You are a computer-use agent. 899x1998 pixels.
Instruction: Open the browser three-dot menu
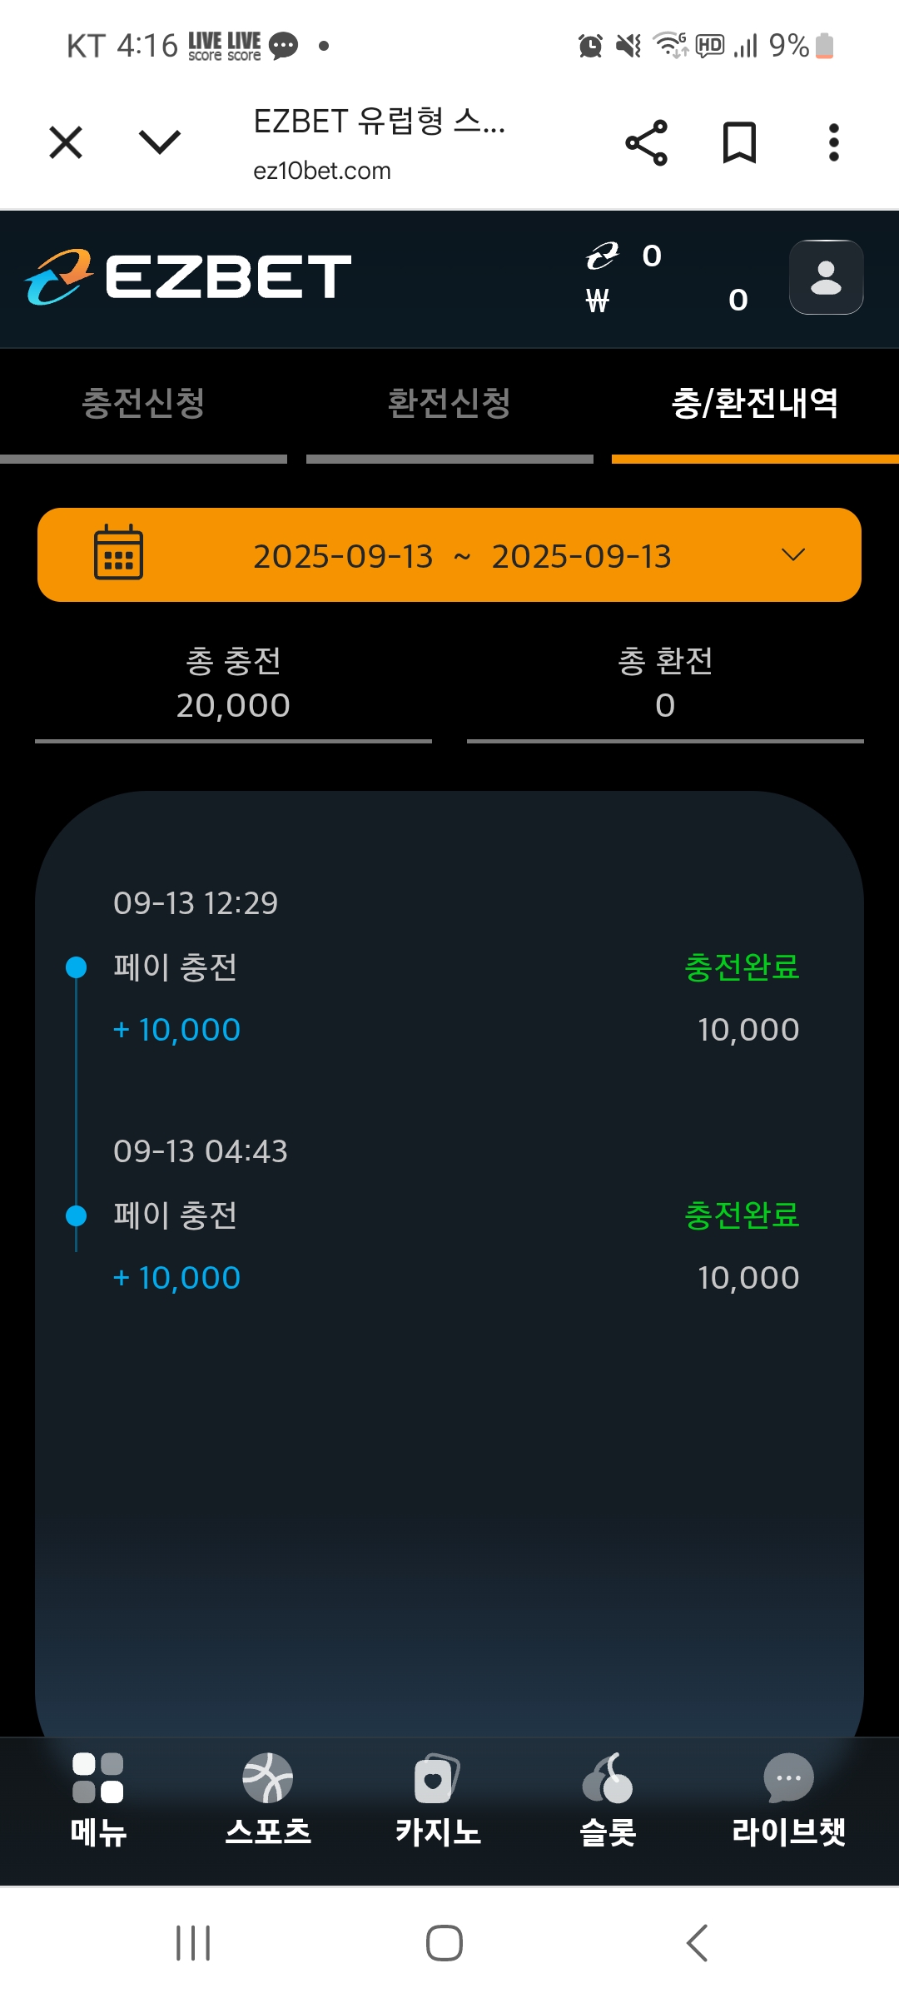coord(833,142)
